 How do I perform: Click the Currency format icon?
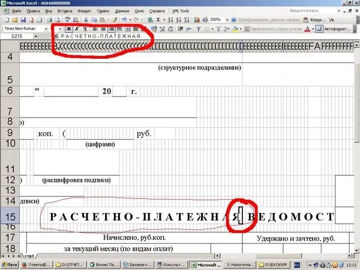coord(154,29)
